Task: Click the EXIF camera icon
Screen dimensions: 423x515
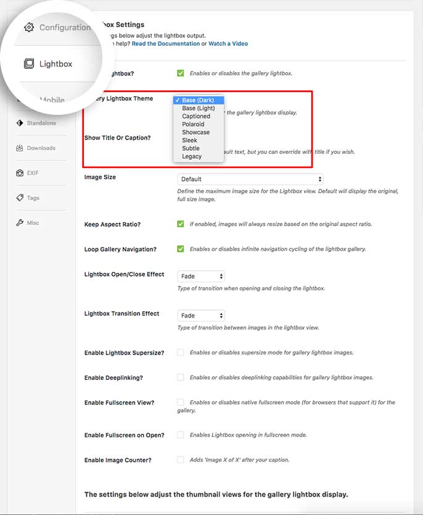Action: (x=20, y=173)
